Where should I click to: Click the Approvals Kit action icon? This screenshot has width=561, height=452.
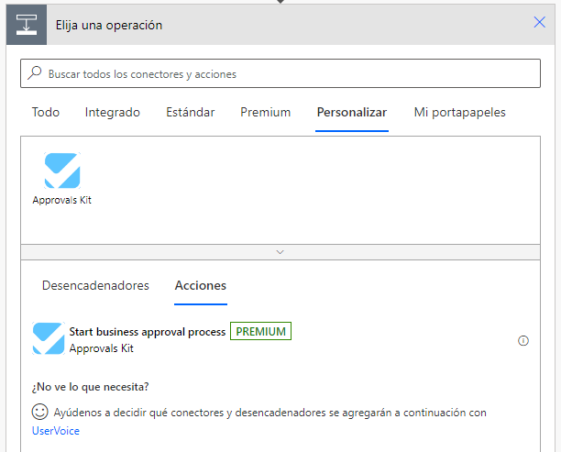49,338
